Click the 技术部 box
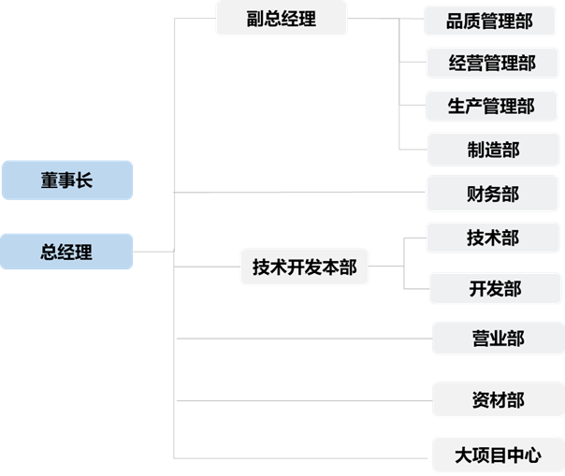This screenshot has height=476, width=565. click(x=493, y=238)
